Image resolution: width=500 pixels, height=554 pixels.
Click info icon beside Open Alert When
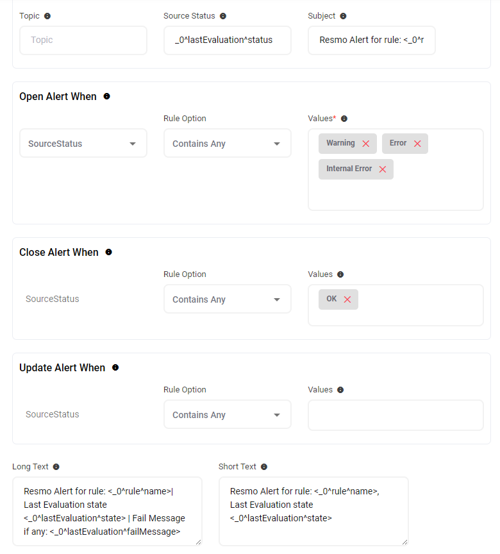(106, 96)
